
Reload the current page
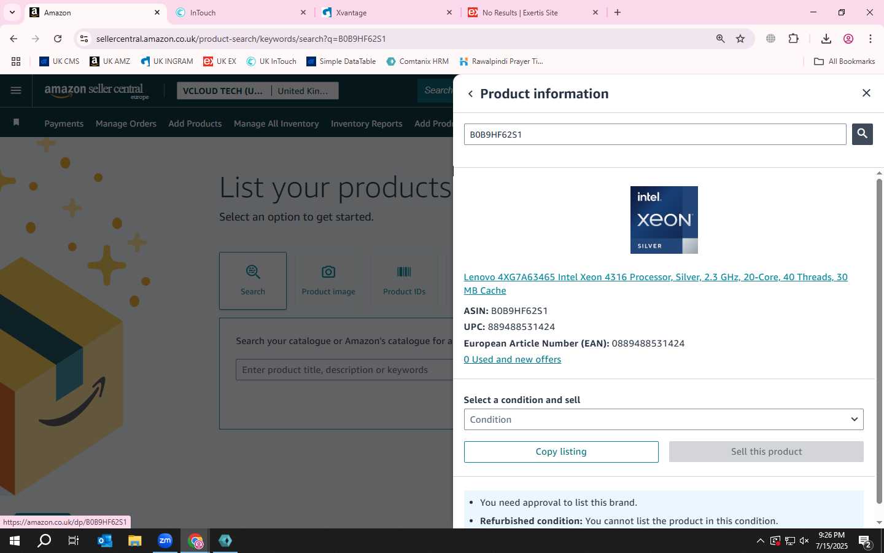[x=58, y=39]
